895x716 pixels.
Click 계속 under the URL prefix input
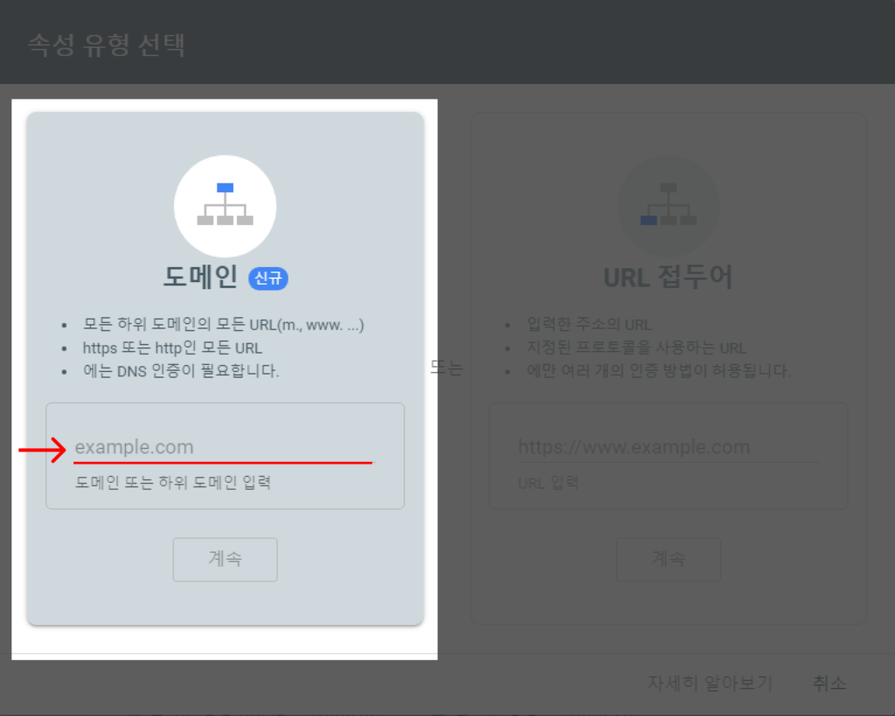(668, 560)
